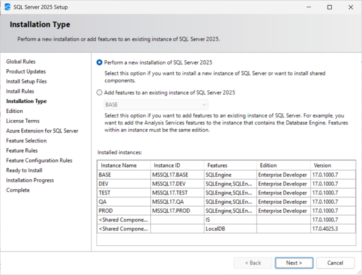
Task: Click the Features column header
Action: point(230,166)
